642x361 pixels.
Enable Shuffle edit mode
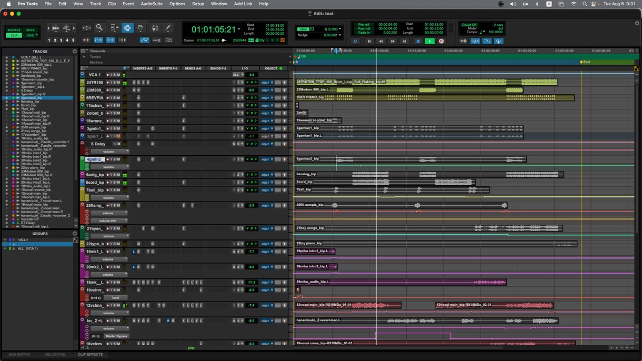[14, 30]
